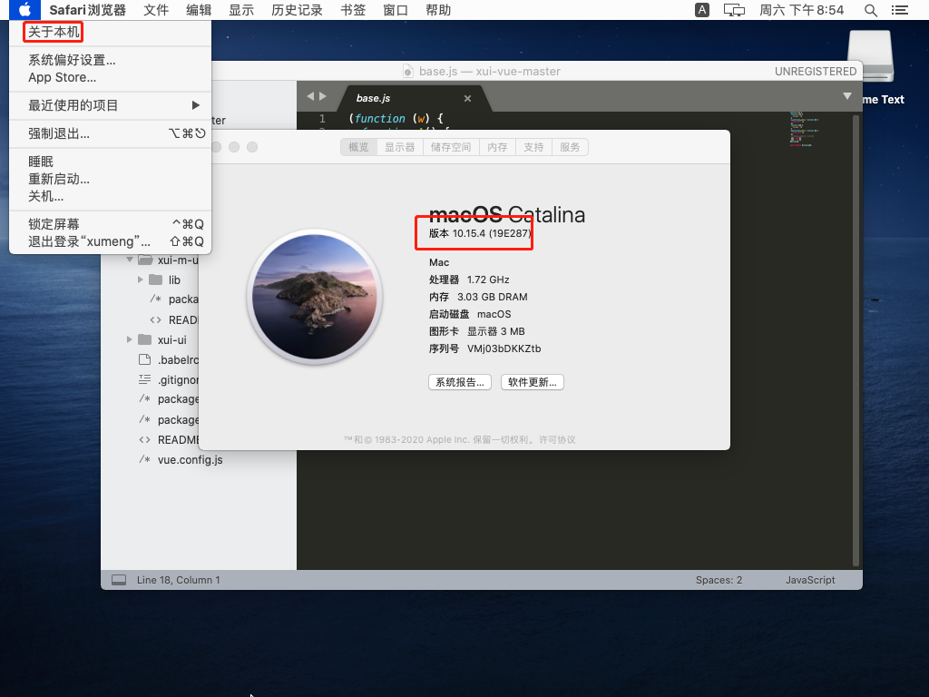This screenshot has width=929, height=697.
Task: Open the screen mirroring display icon
Action: pos(734,10)
